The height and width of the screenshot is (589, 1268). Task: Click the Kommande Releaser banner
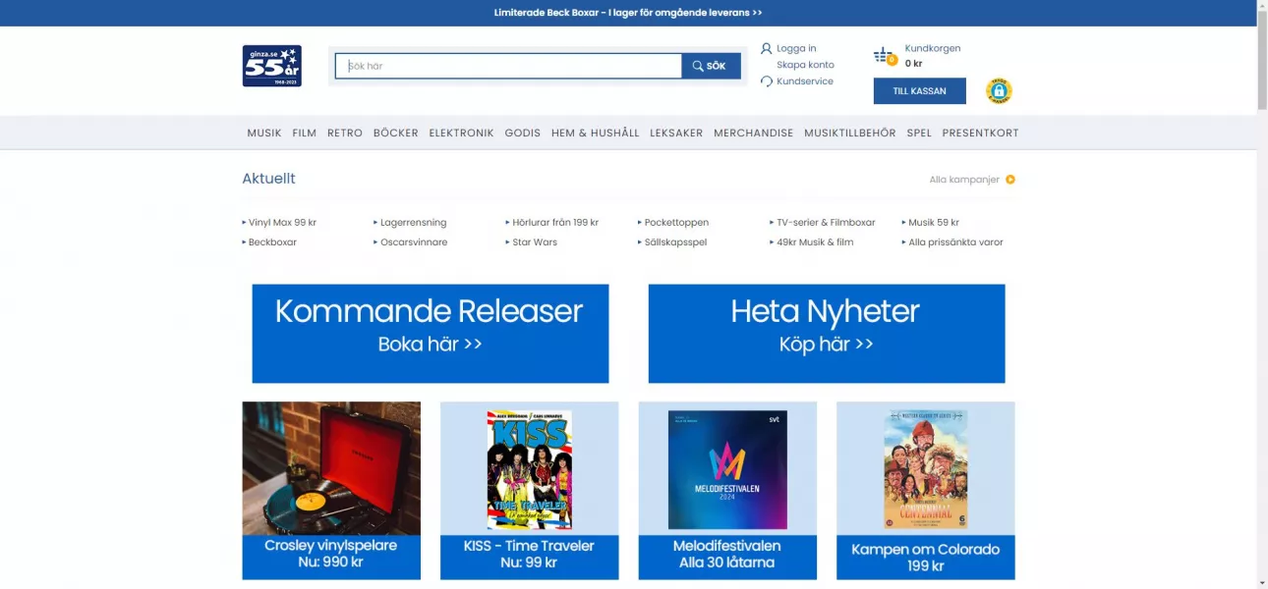click(431, 334)
